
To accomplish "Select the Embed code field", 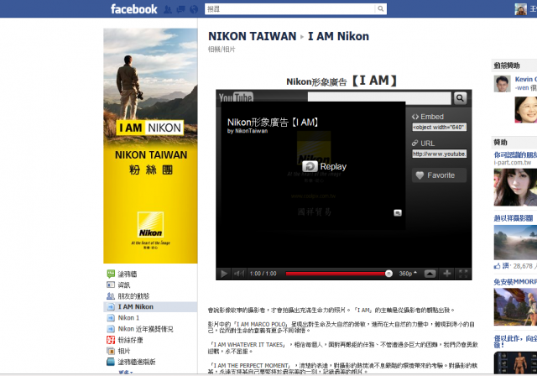I will click(439, 127).
